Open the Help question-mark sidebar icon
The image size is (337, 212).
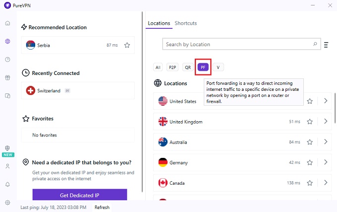[7, 60]
